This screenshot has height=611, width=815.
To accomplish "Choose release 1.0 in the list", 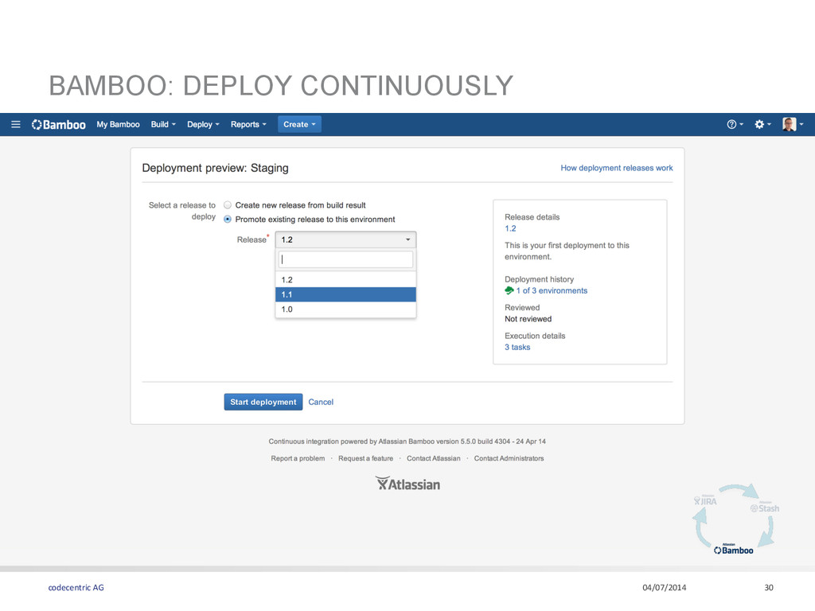I will [x=345, y=309].
